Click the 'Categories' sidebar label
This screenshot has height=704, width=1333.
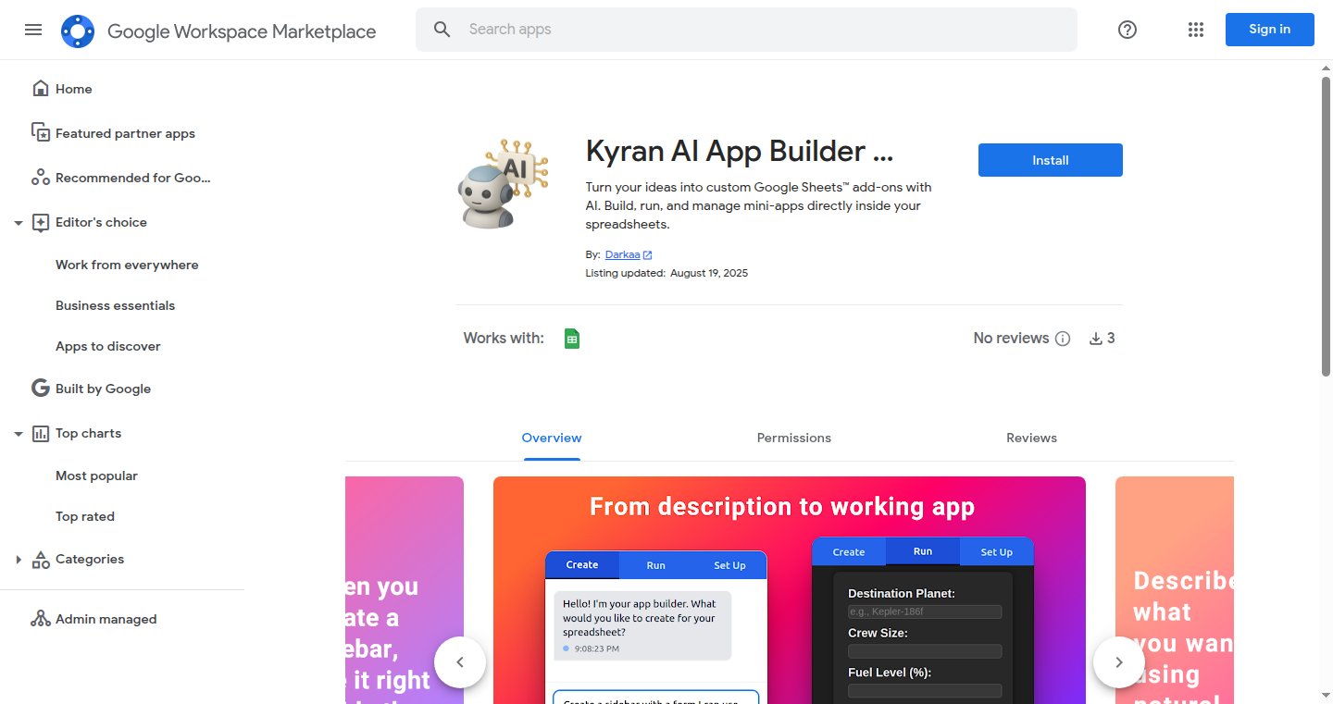[x=90, y=559]
